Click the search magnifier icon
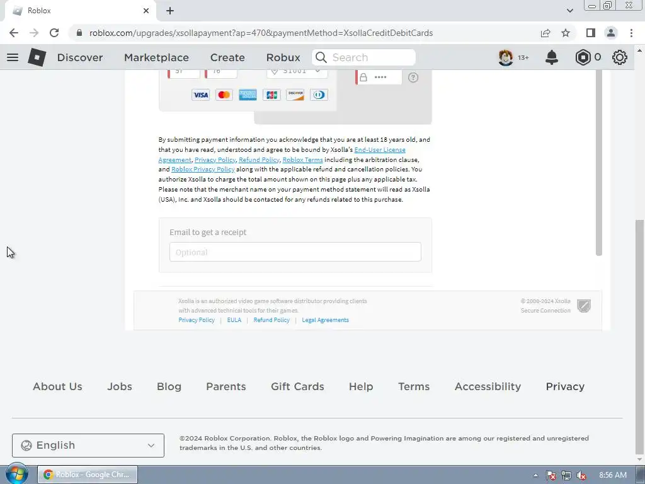 tap(321, 57)
